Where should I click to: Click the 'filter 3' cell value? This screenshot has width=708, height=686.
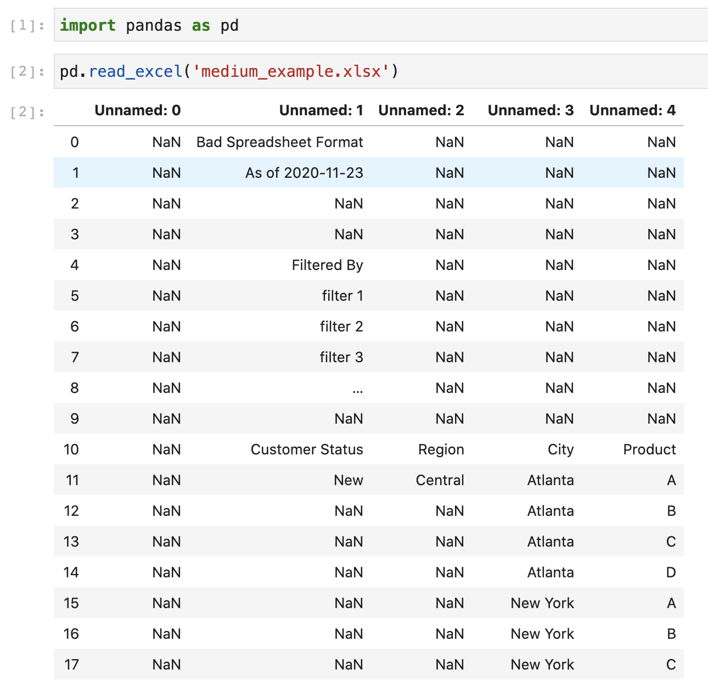[x=342, y=357]
